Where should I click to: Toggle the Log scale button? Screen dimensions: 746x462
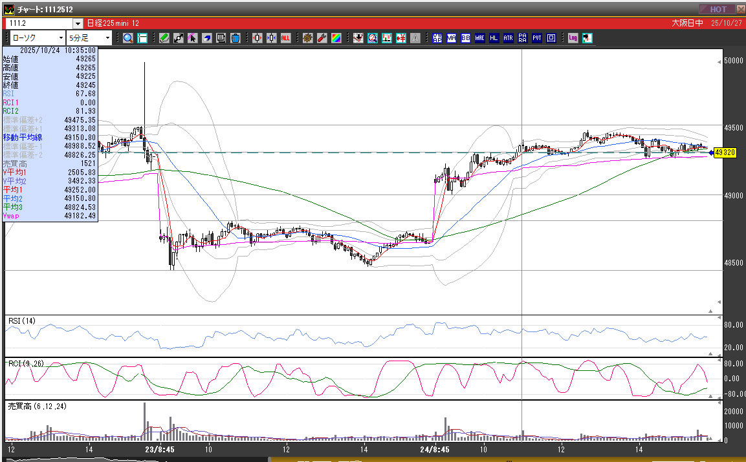pyautogui.click(x=573, y=38)
